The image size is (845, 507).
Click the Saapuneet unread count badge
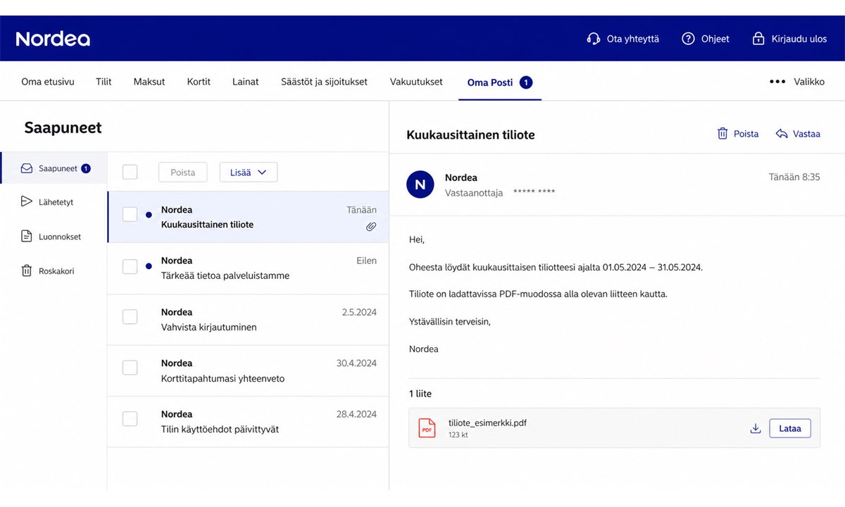tap(86, 168)
